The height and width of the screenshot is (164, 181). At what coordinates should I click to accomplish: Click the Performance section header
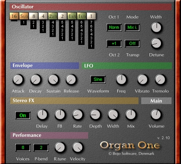[x=49, y=135]
